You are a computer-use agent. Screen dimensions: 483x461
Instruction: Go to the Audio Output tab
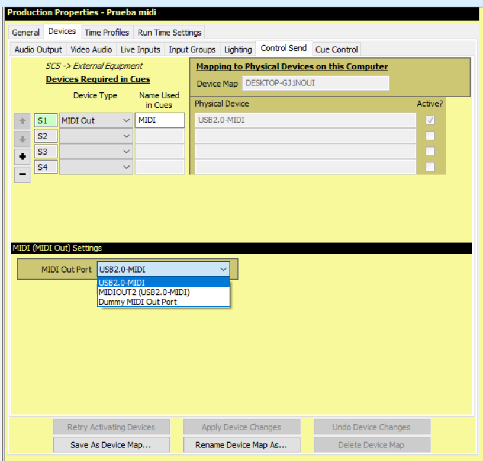tap(38, 49)
